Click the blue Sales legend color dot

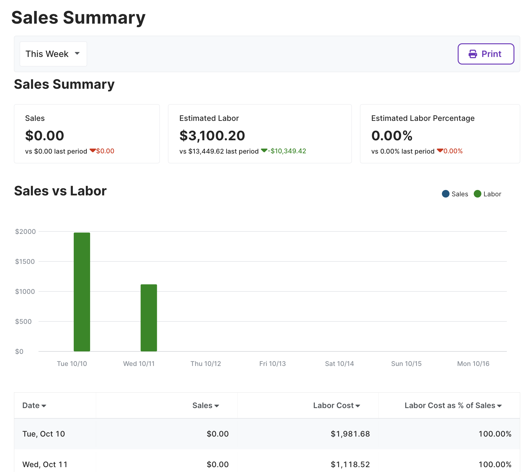tap(446, 194)
